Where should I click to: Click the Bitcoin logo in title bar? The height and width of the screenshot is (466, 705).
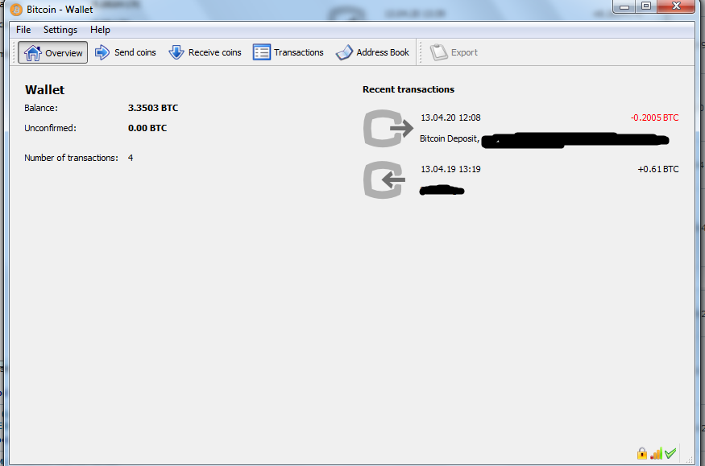click(x=16, y=9)
